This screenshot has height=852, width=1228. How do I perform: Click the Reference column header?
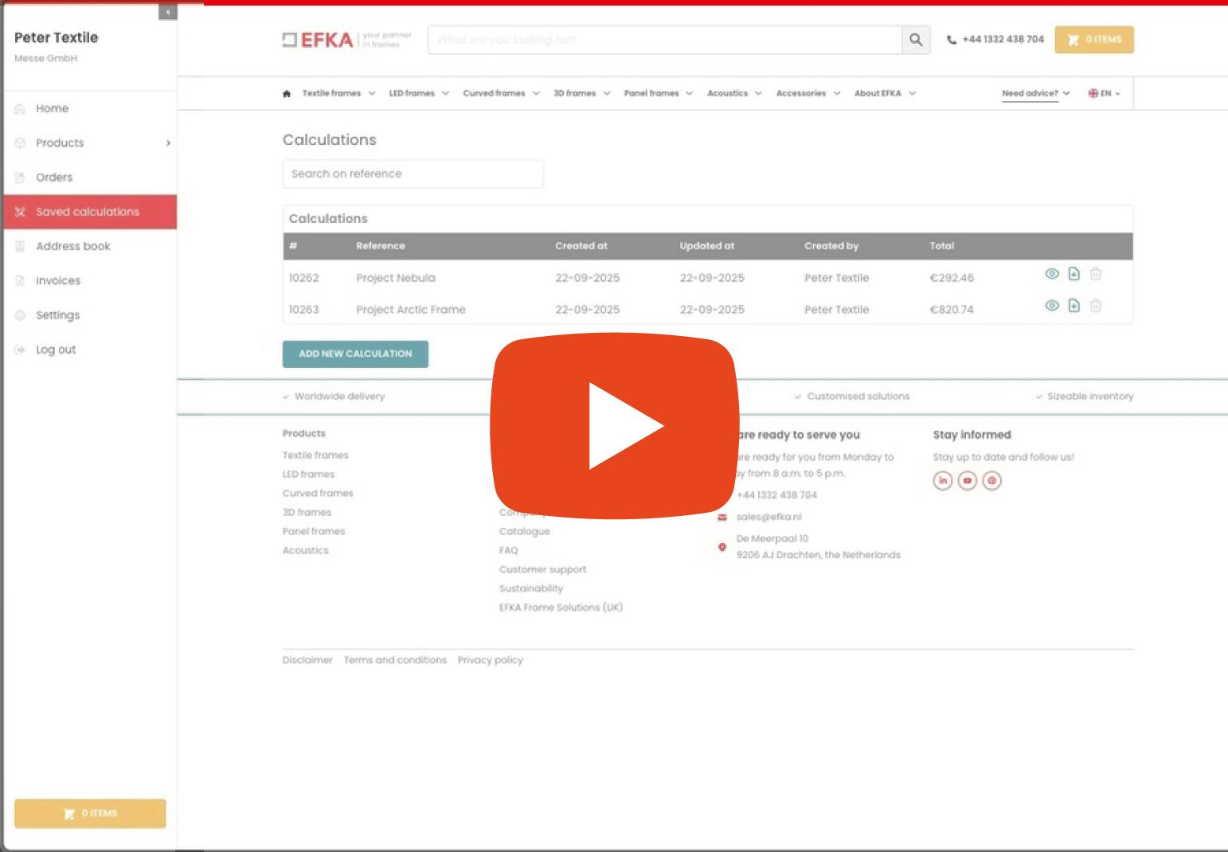click(381, 246)
